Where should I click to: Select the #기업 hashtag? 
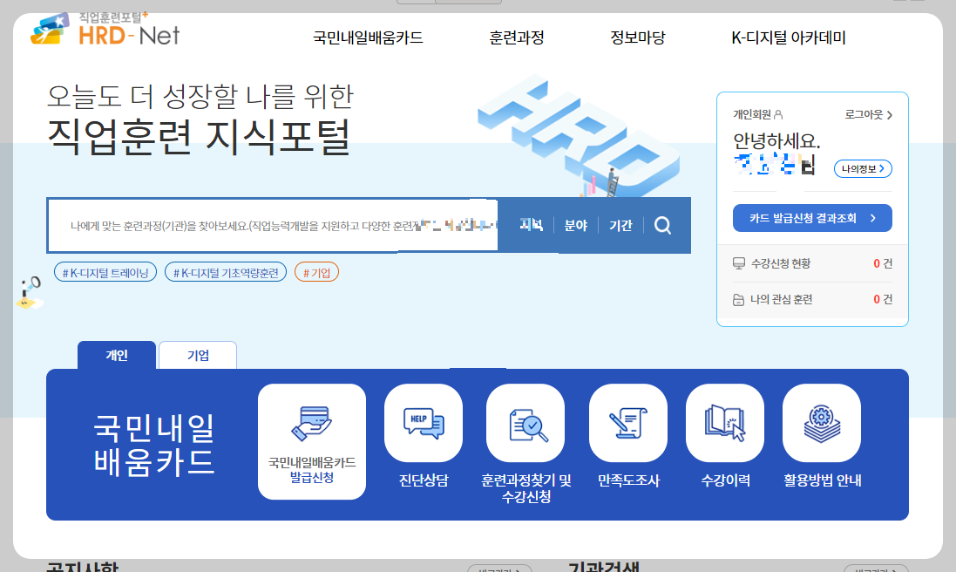pyautogui.click(x=316, y=273)
